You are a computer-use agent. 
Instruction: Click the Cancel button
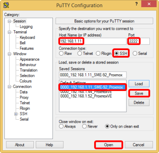click(x=139, y=145)
